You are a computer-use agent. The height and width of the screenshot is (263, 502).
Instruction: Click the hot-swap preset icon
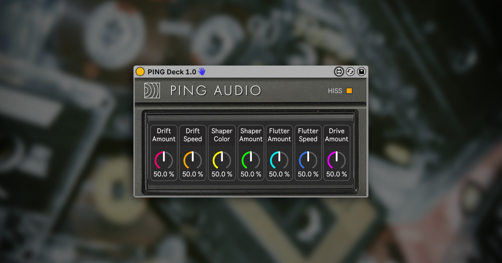(x=350, y=72)
